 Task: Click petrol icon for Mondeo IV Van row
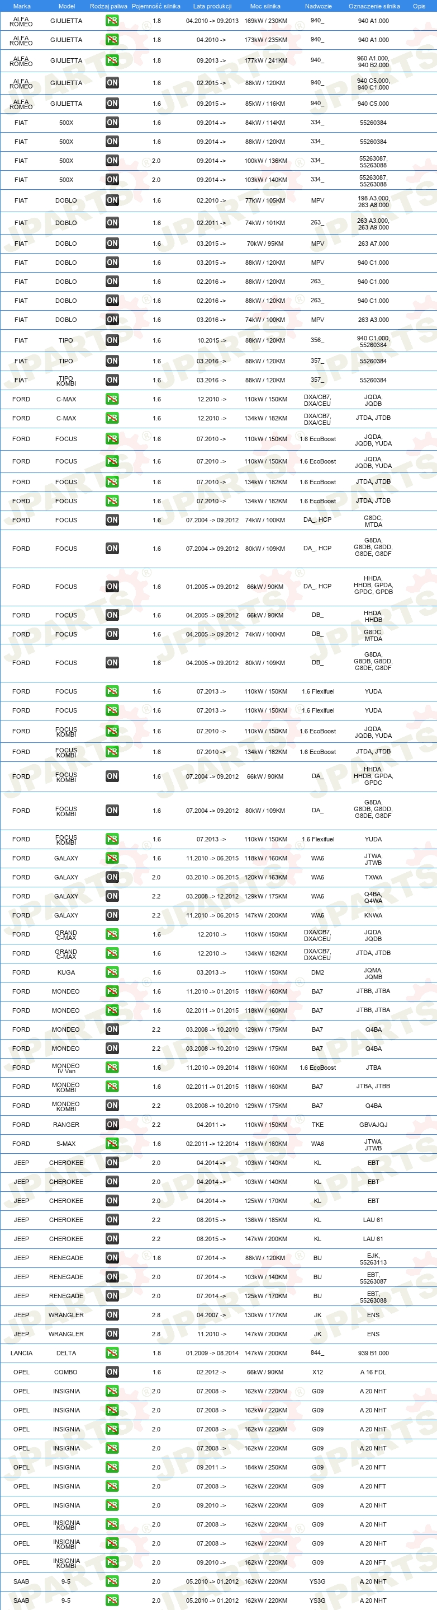coord(112,1068)
